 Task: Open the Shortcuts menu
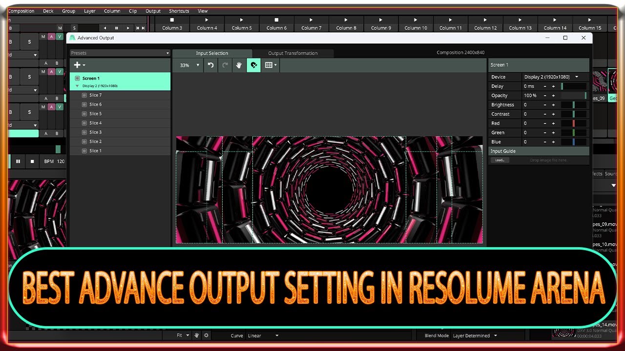point(179,11)
